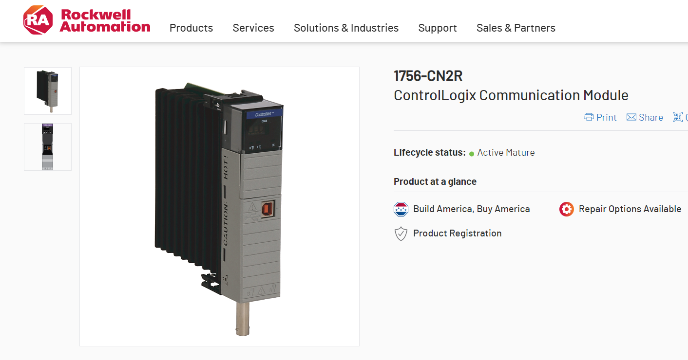Image resolution: width=688 pixels, height=360 pixels.
Task: Click the QR code icon
Action: click(677, 117)
